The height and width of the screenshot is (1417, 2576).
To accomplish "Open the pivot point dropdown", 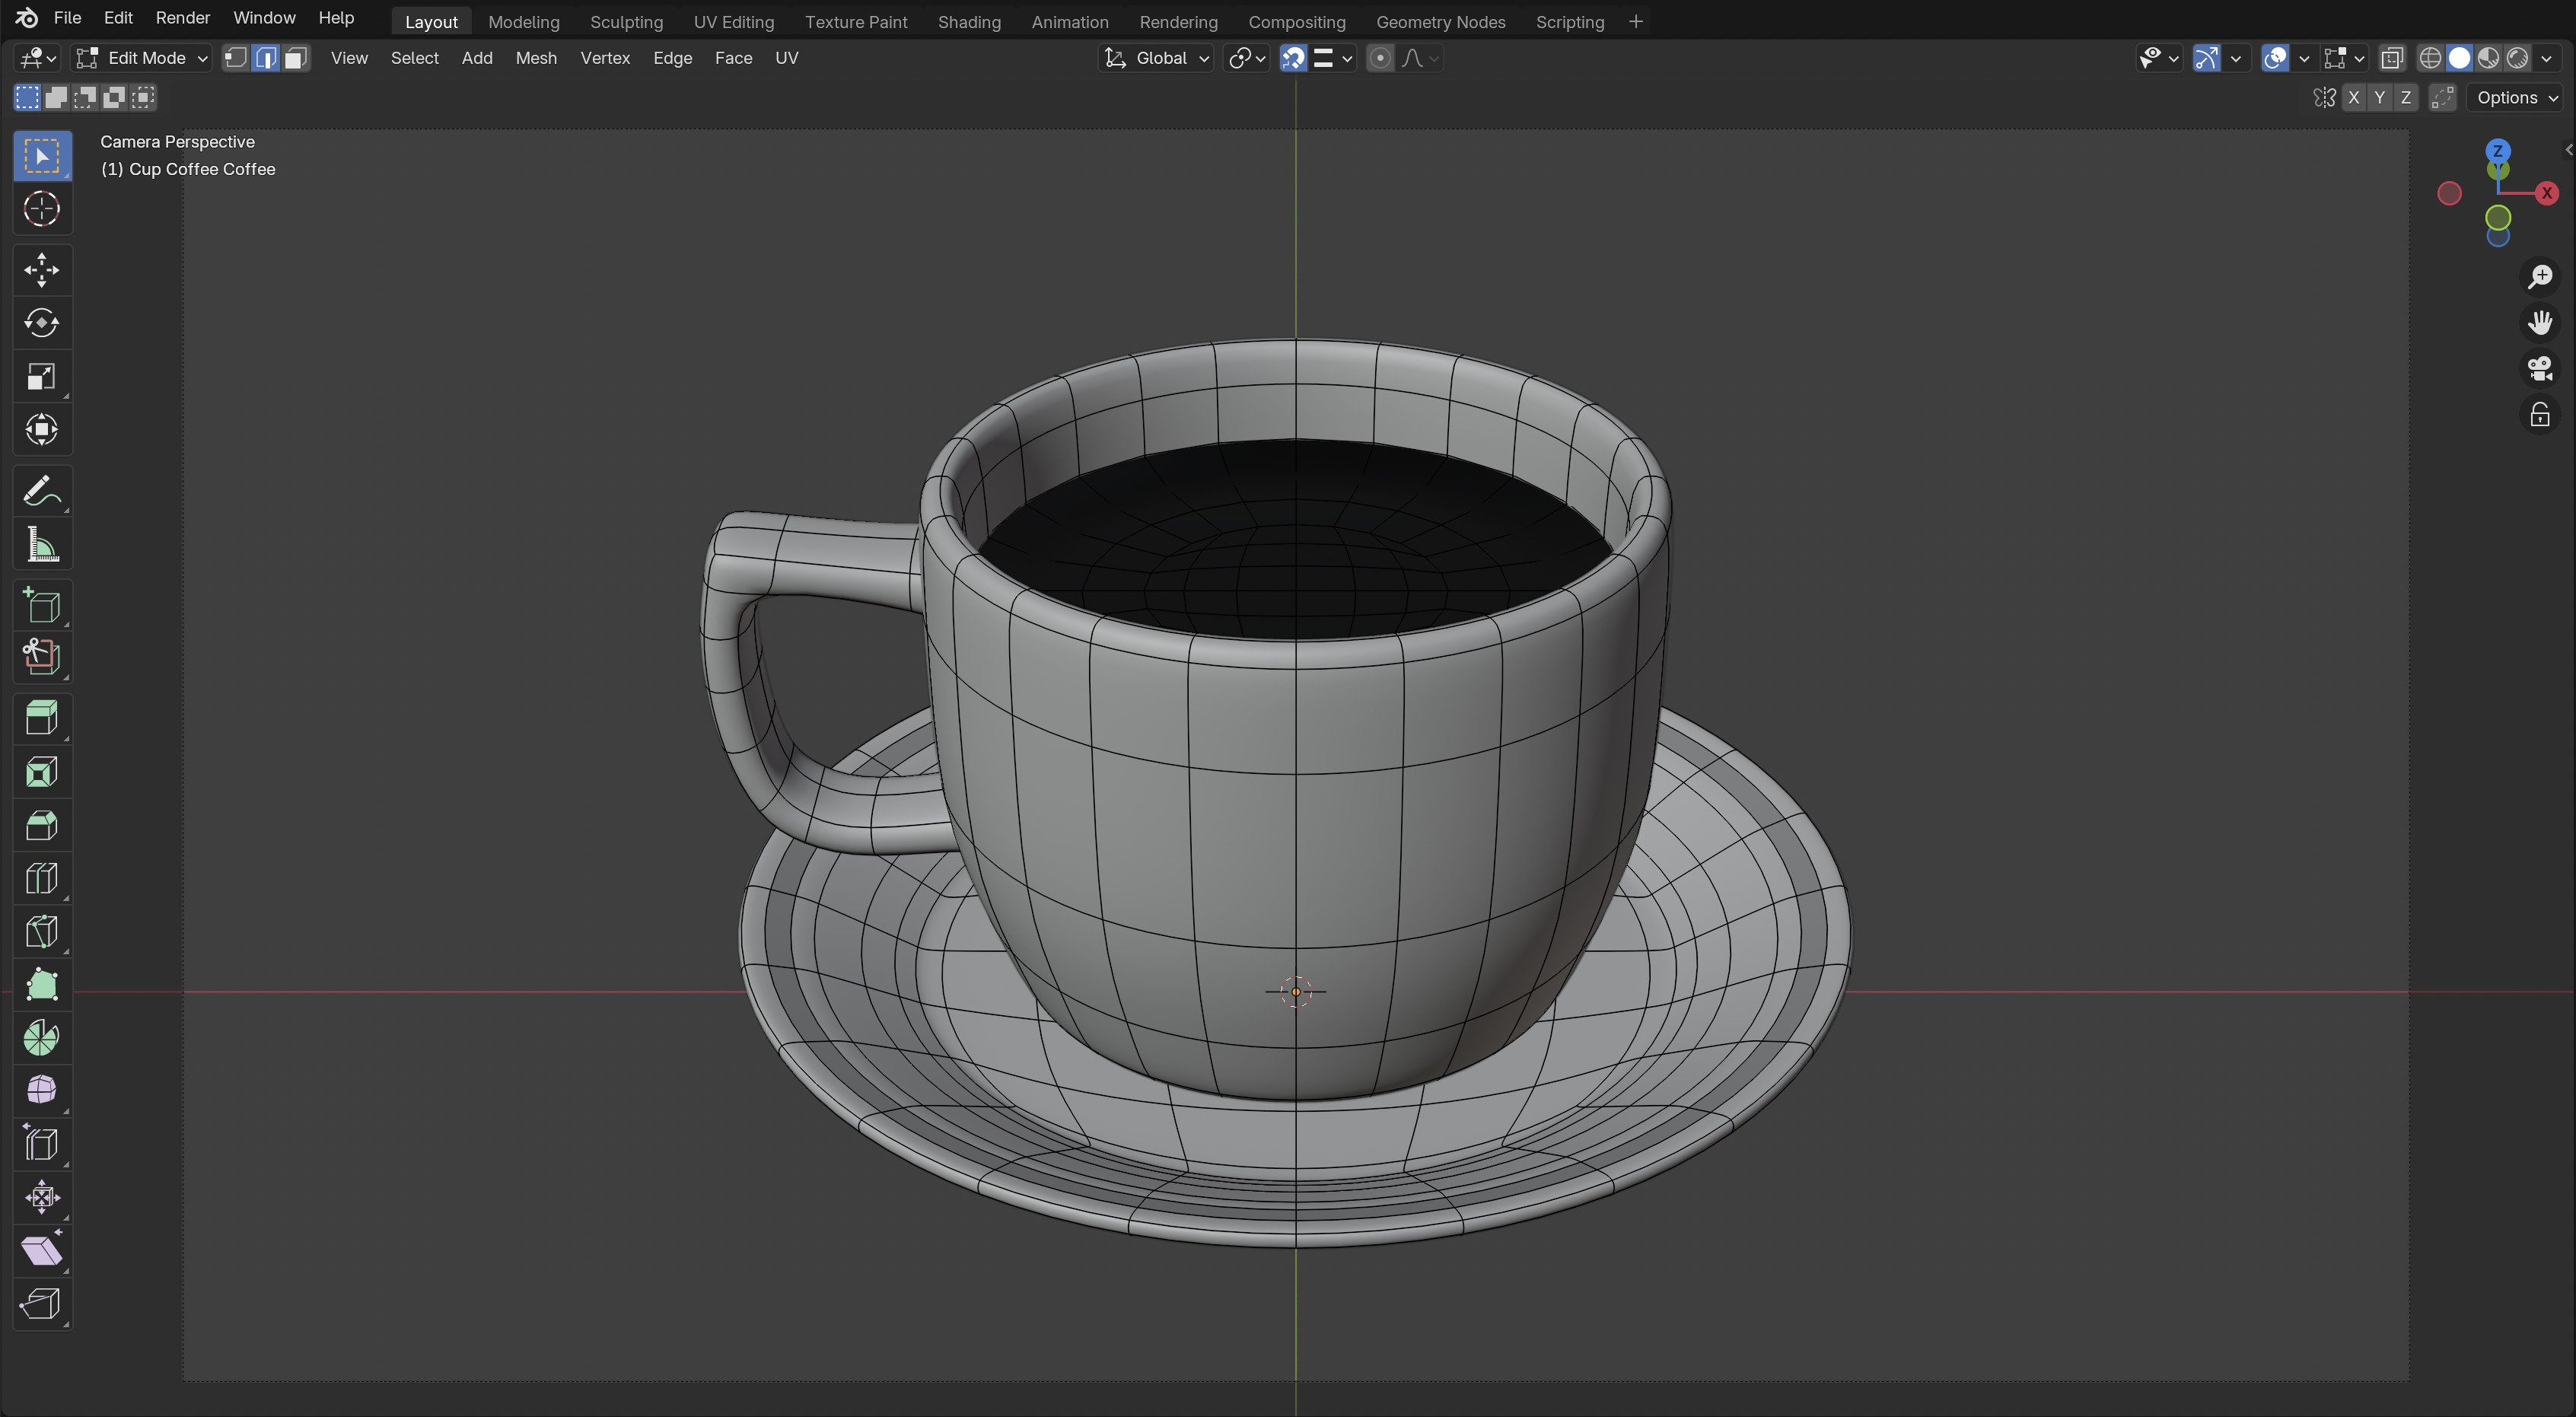I will [1247, 58].
